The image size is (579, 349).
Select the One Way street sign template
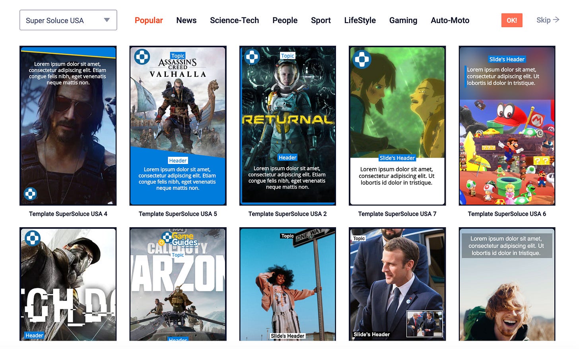(288, 284)
